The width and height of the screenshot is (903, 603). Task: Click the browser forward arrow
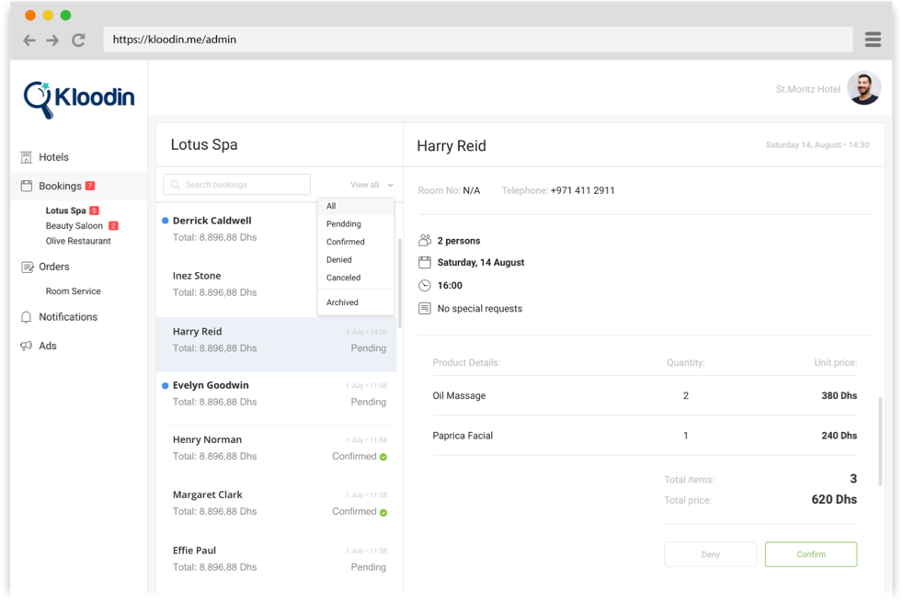(x=52, y=40)
